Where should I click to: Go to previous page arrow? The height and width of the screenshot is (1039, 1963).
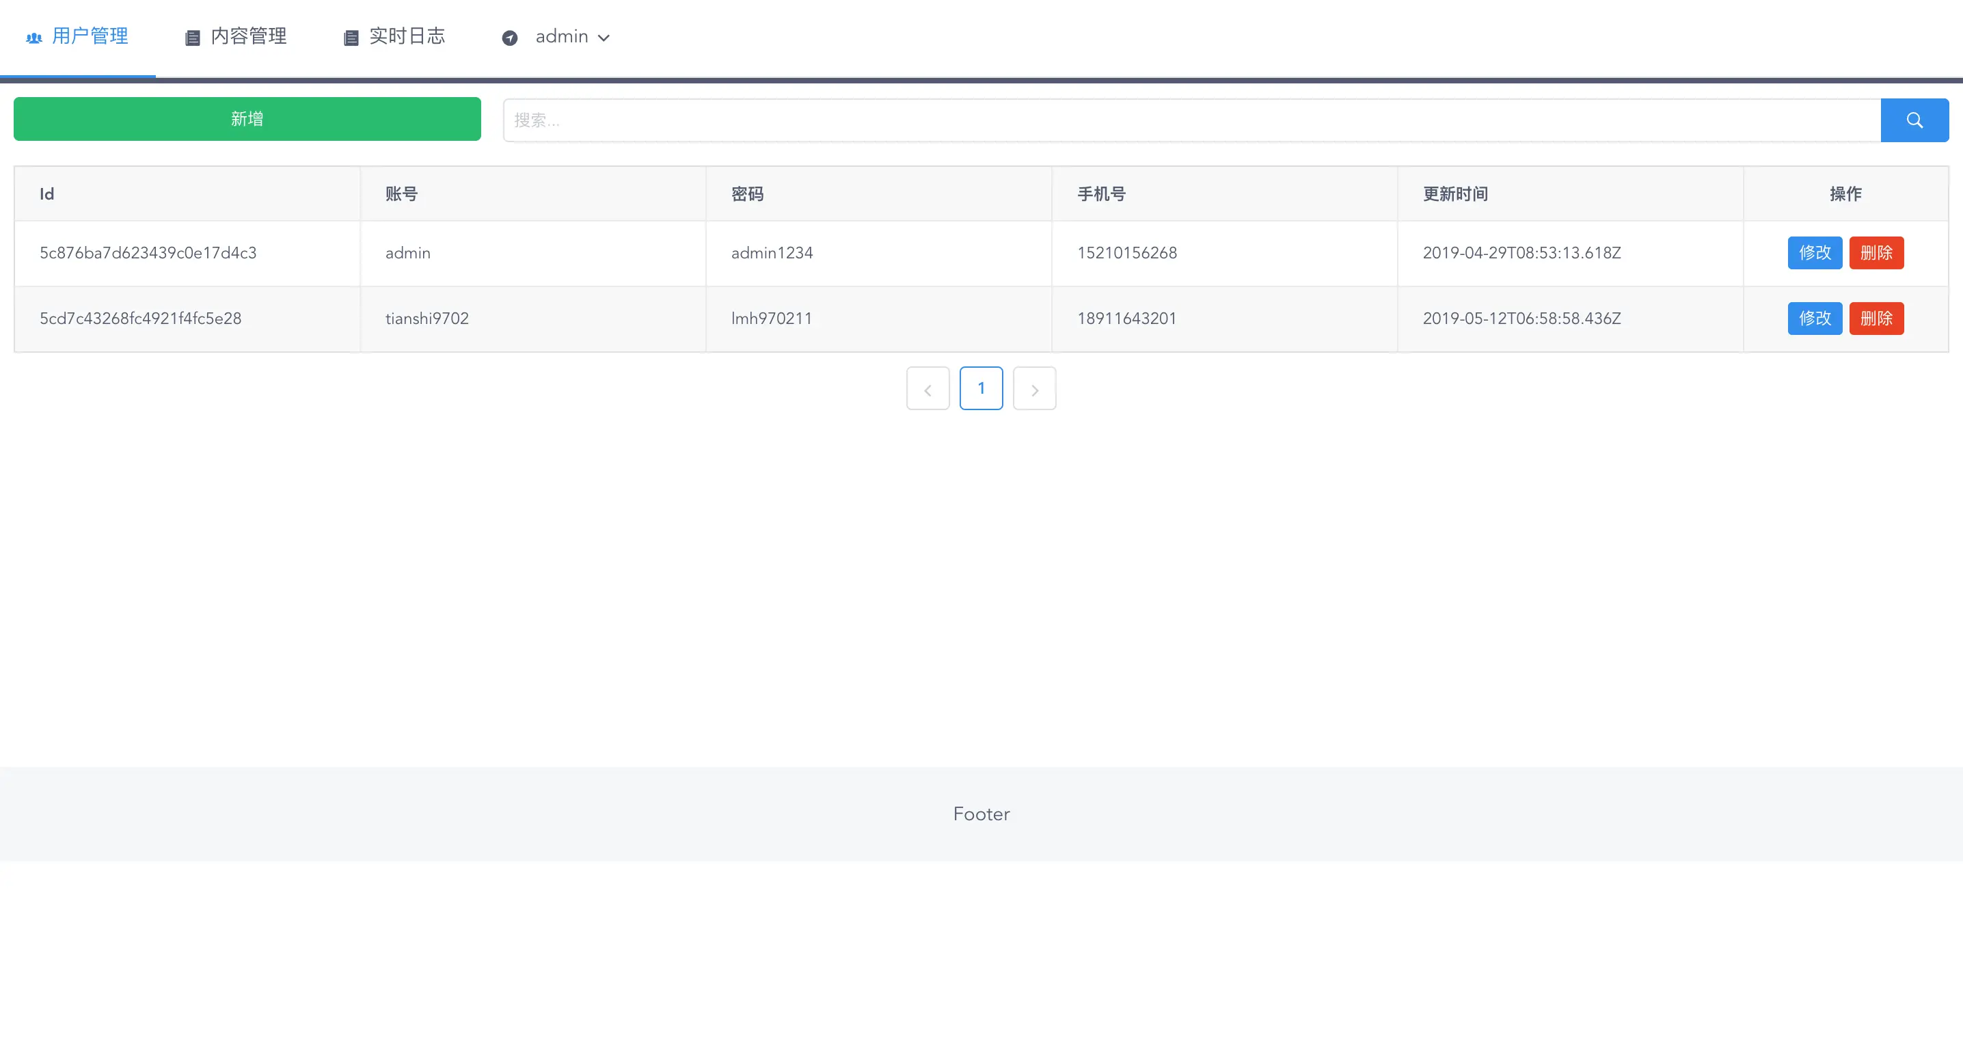click(928, 389)
